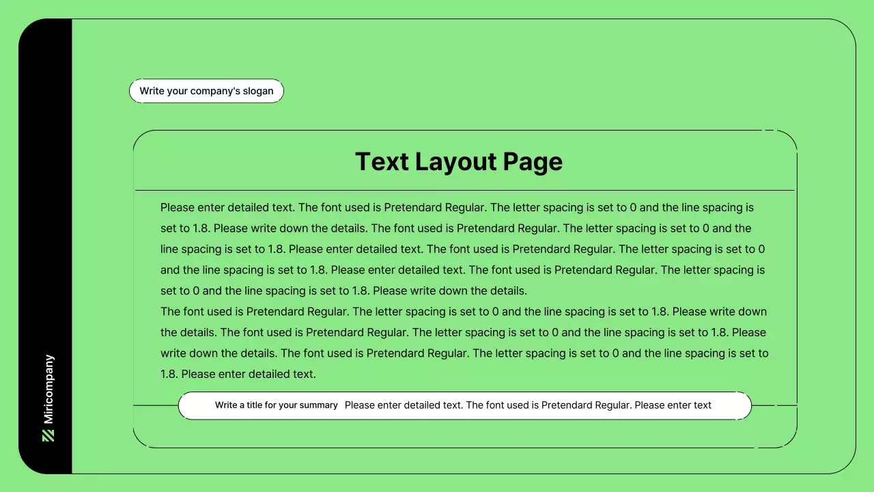The width and height of the screenshot is (874, 492).
Task: Click the body line starting "line spacing is set"
Action: click(x=462, y=249)
